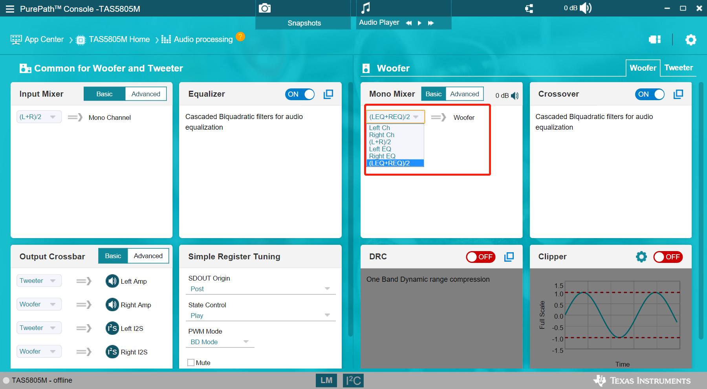Select Left EQ in the dropdown list

point(395,149)
